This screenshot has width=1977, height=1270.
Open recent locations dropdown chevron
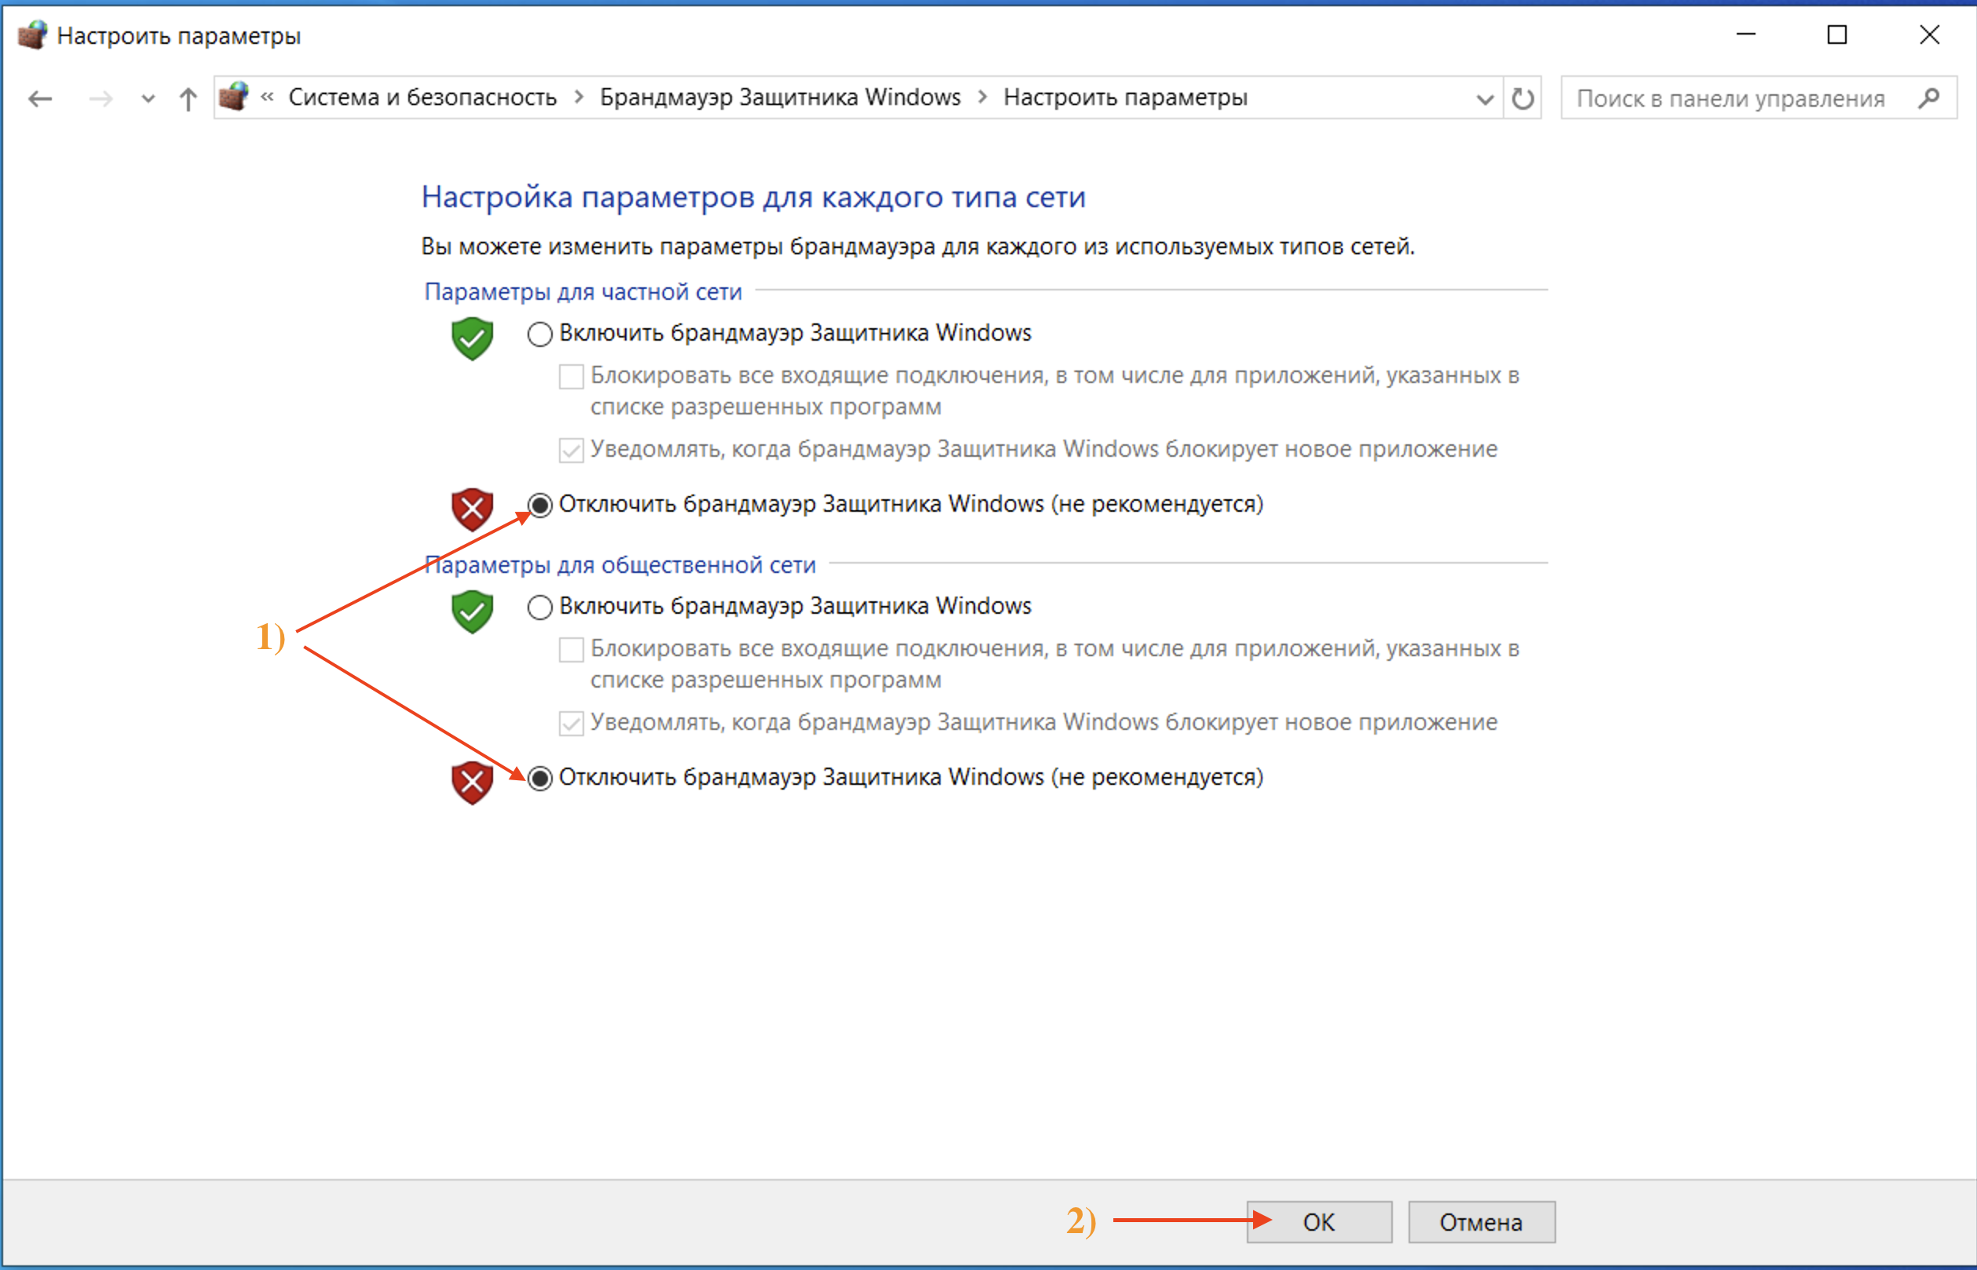[148, 100]
